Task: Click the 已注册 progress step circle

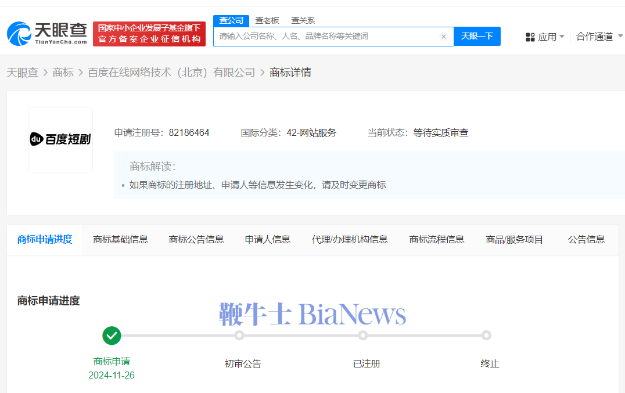Action: 363,335
